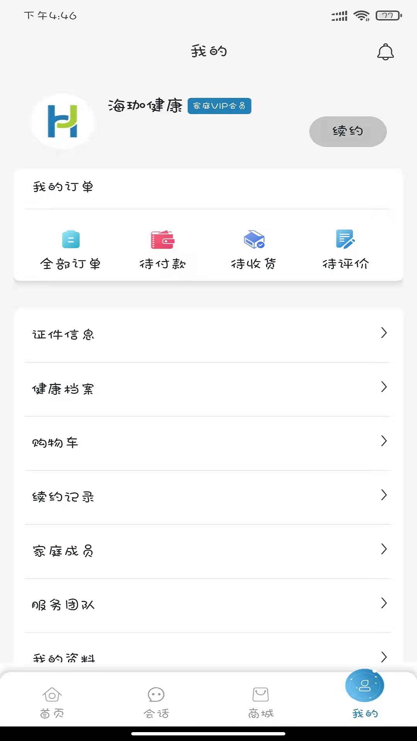
Task: Tap the 家庭VIP会员 badge
Action: tap(219, 106)
